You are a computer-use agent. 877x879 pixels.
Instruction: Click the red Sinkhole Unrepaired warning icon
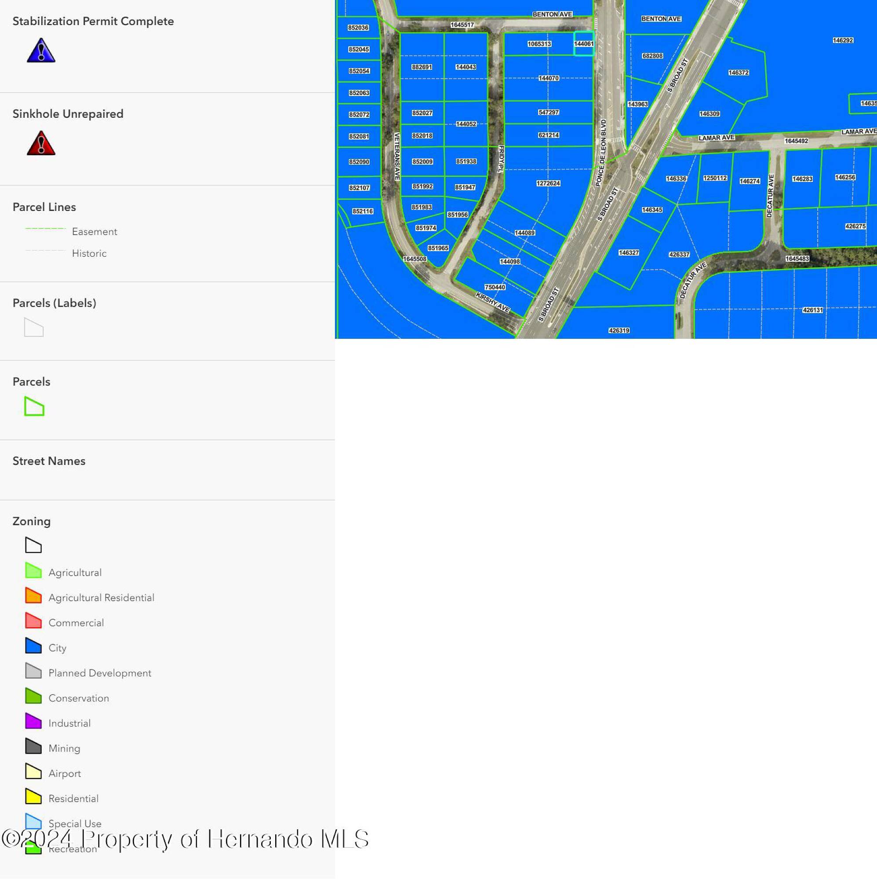point(41,143)
